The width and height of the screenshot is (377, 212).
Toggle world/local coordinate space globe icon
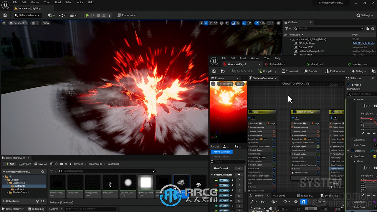pyautogui.click(x=221, y=23)
